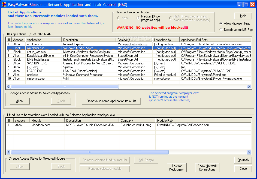Select the SVCHOST.EXE row
Viewport: 257px width, 179px height.
[x=129, y=63]
